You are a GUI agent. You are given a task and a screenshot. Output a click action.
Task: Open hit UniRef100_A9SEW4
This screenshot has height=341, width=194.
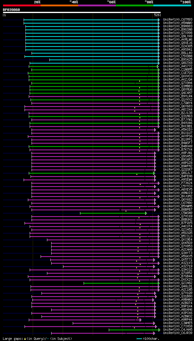point(178,180)
